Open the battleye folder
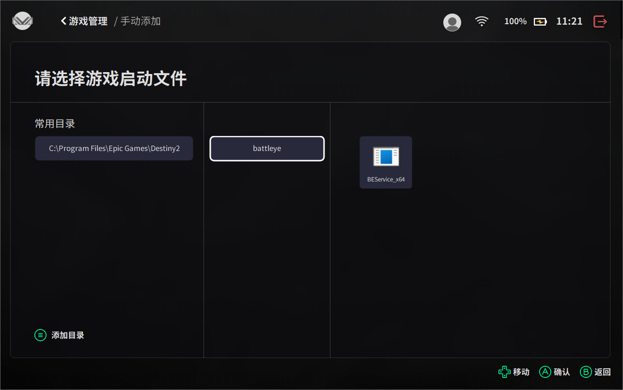623x390 pixels. tap(267, 149)
